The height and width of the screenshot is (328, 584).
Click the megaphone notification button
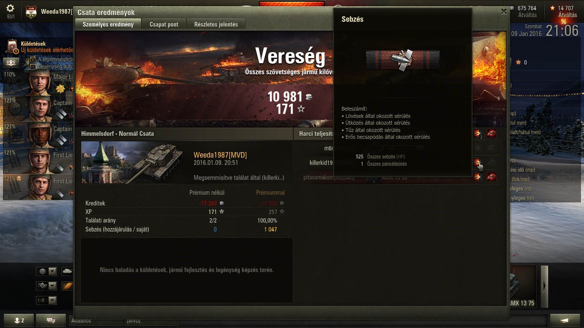point(565,320)
